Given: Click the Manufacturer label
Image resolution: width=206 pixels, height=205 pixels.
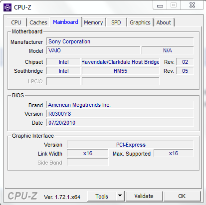Looking at the screenshot, I should coord(26,42).
